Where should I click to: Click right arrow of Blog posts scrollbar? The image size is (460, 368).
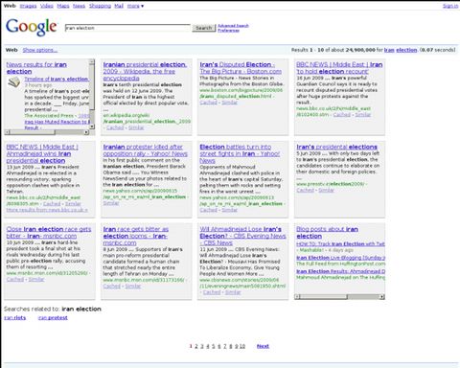click(x=382, y=297)
